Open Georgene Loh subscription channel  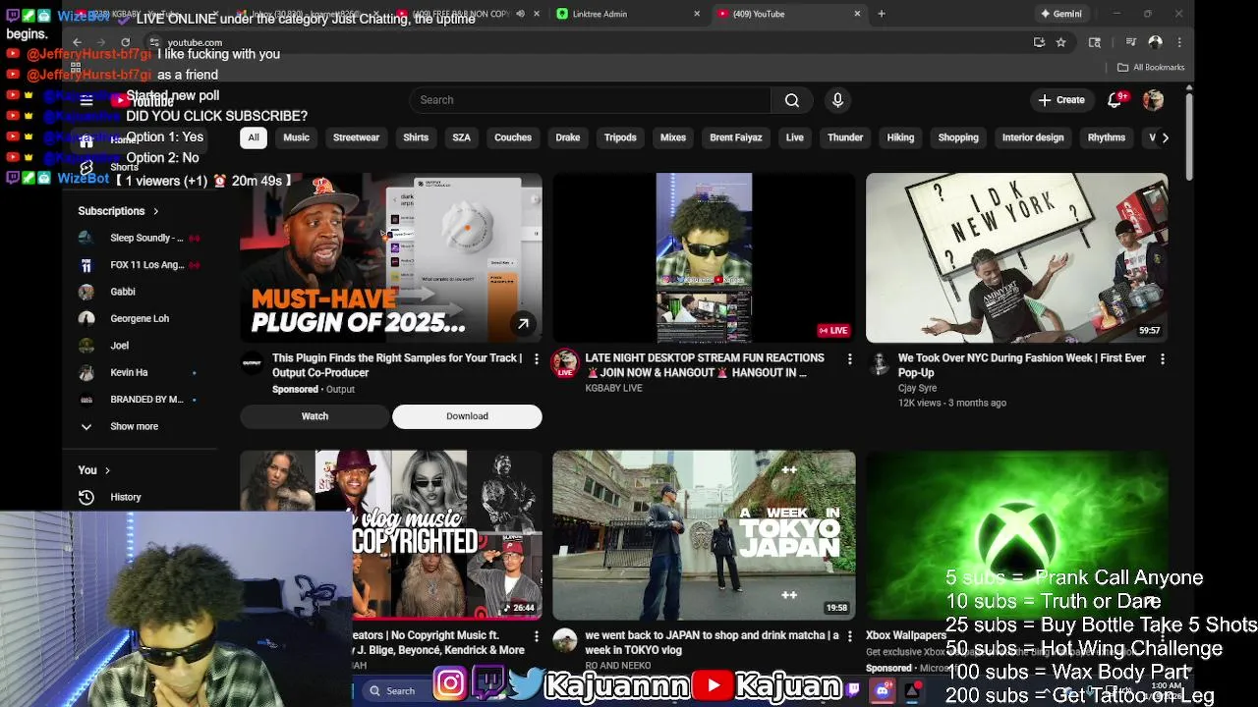click(x=140, y=318)
